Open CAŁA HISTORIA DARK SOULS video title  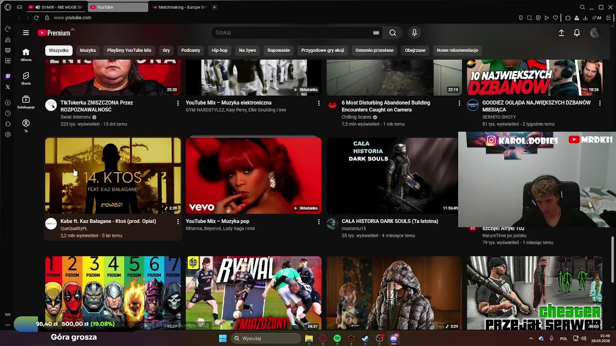click(x=390, y=222)
